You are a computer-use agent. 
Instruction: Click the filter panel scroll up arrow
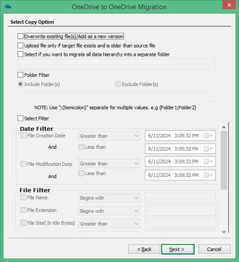pyautogui.click(x=224, y=128)
